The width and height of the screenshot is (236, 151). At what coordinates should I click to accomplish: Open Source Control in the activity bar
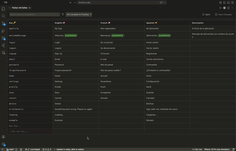click(3, 23)
